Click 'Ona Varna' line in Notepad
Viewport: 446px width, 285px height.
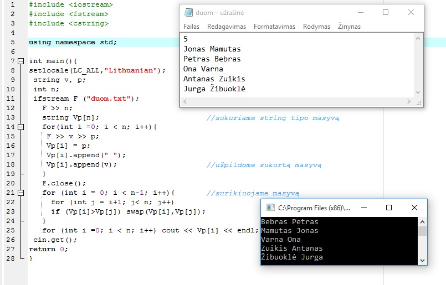click(203, 69)
